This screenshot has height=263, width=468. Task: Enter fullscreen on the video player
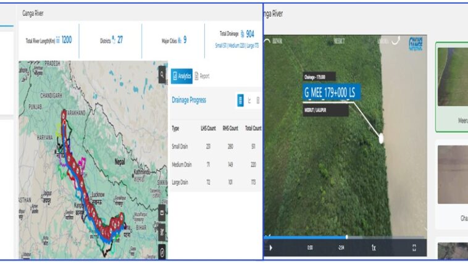coord(414,248)
